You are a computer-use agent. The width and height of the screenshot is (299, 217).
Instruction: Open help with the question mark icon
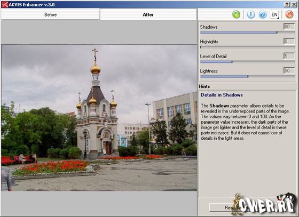click(263, 14)
